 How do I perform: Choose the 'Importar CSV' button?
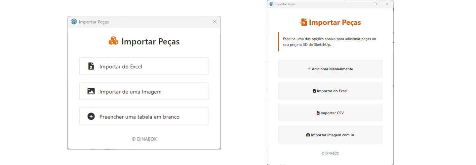(330, 113)
